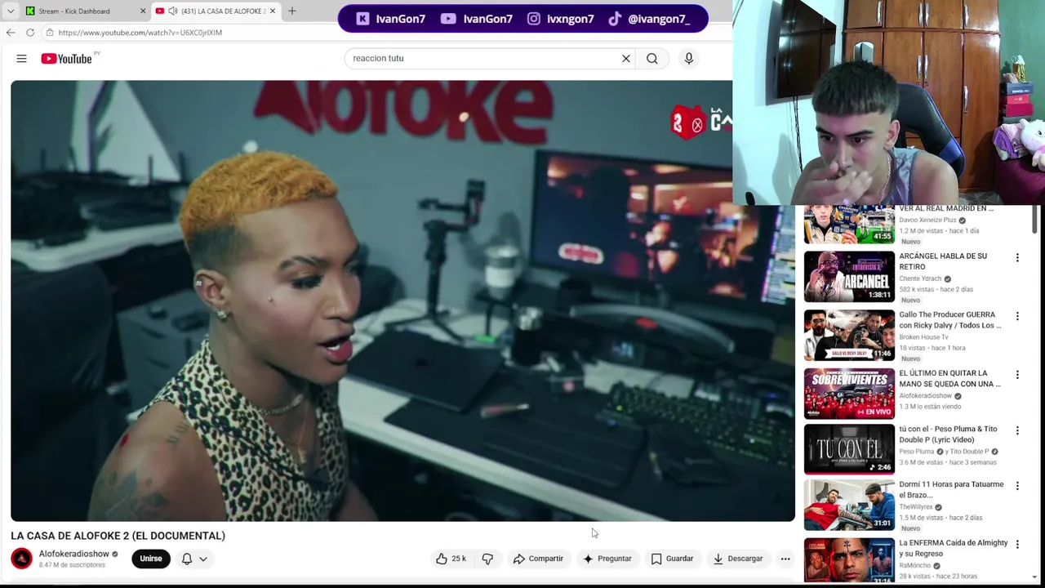
Task: Open Alofokeradioshow channel avatar
Action: point(22,559)
